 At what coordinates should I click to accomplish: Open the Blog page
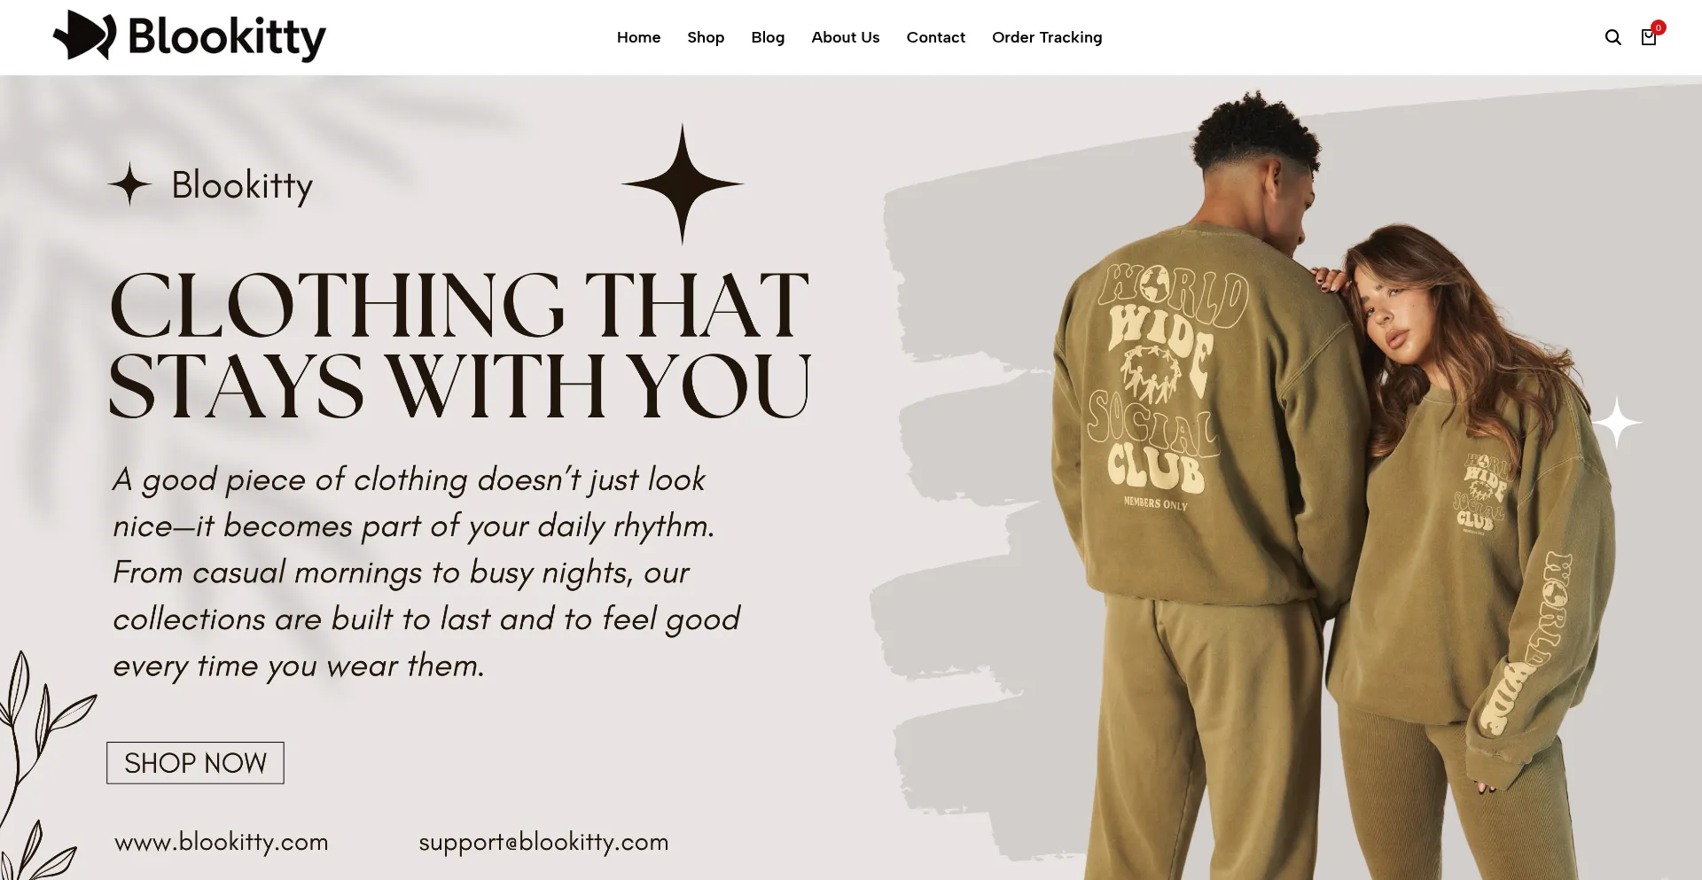click(768, 37)
